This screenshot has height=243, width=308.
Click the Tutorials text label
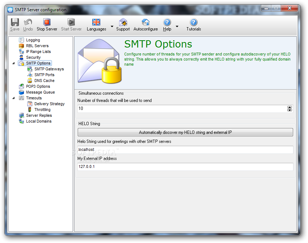click(194, 29)
